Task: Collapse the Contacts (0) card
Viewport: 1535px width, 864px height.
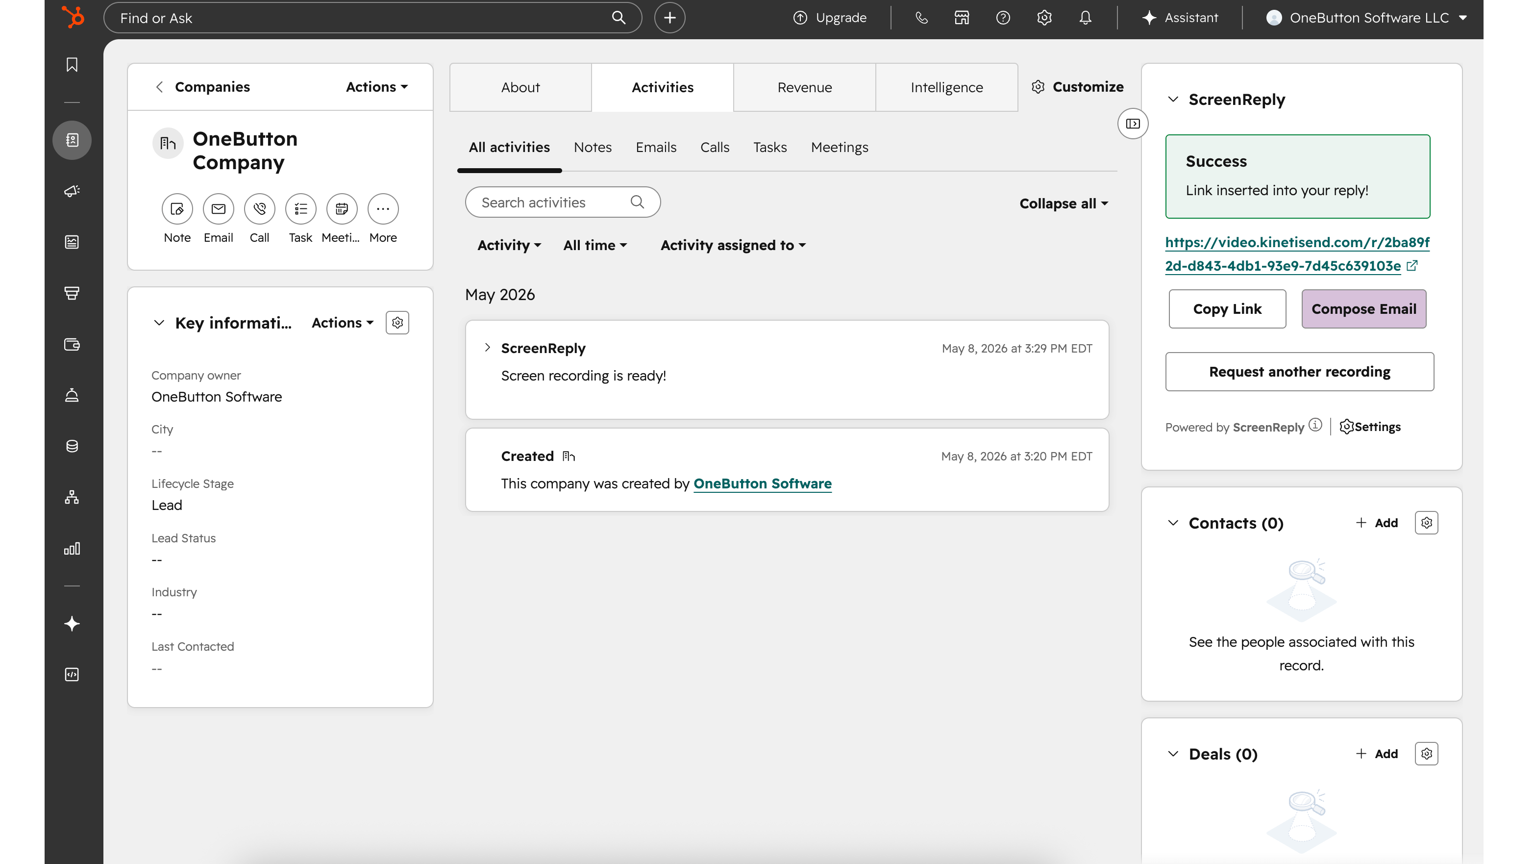Action: coord(1173,523)
